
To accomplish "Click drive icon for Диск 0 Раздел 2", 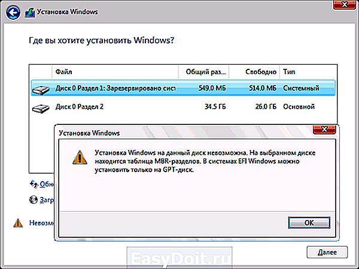I will (41, 108).
